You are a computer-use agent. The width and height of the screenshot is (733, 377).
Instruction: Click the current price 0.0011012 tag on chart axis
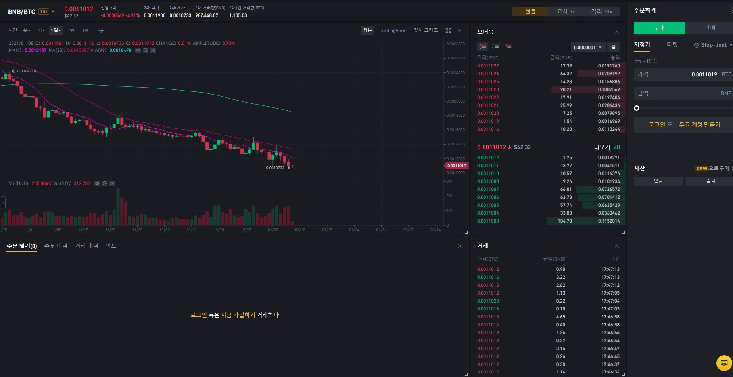[x=456, y=166]
